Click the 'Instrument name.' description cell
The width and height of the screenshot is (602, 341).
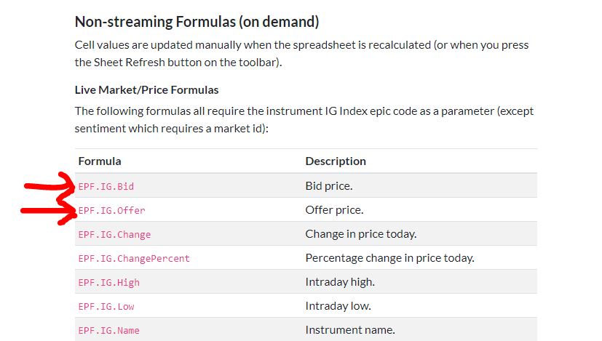point(350,329)
